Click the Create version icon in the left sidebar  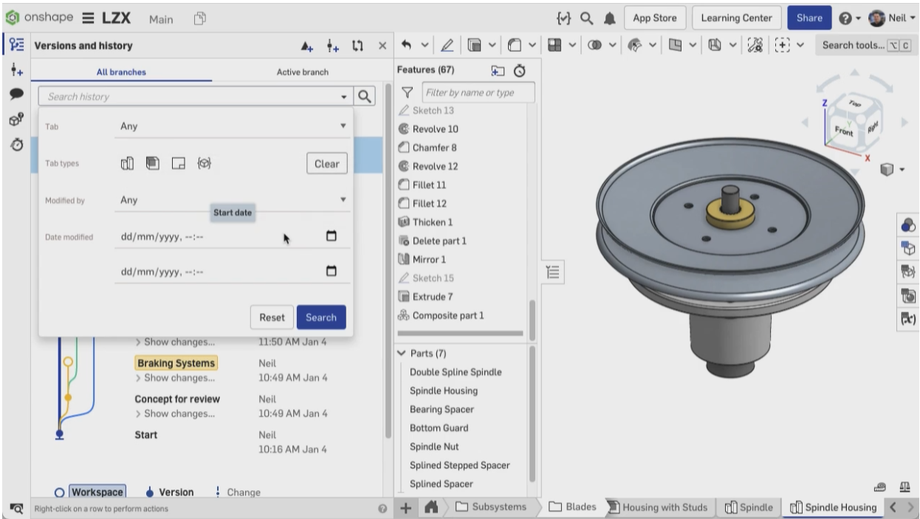(x=16, y=69)
